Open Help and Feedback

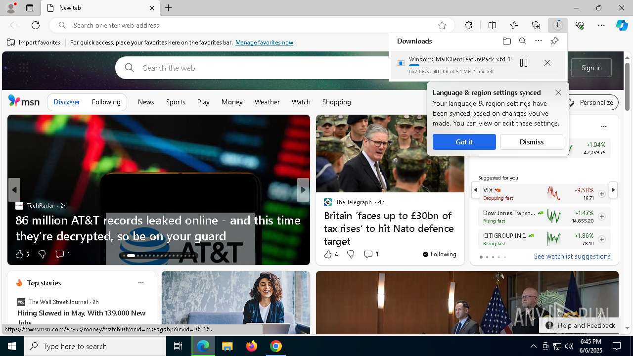click(x=580, y=325)
